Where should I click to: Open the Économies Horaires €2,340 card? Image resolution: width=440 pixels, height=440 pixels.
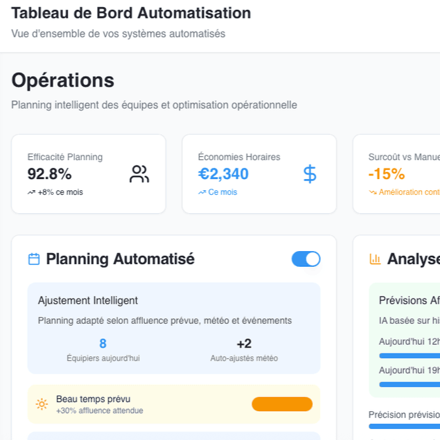point(259,174)
